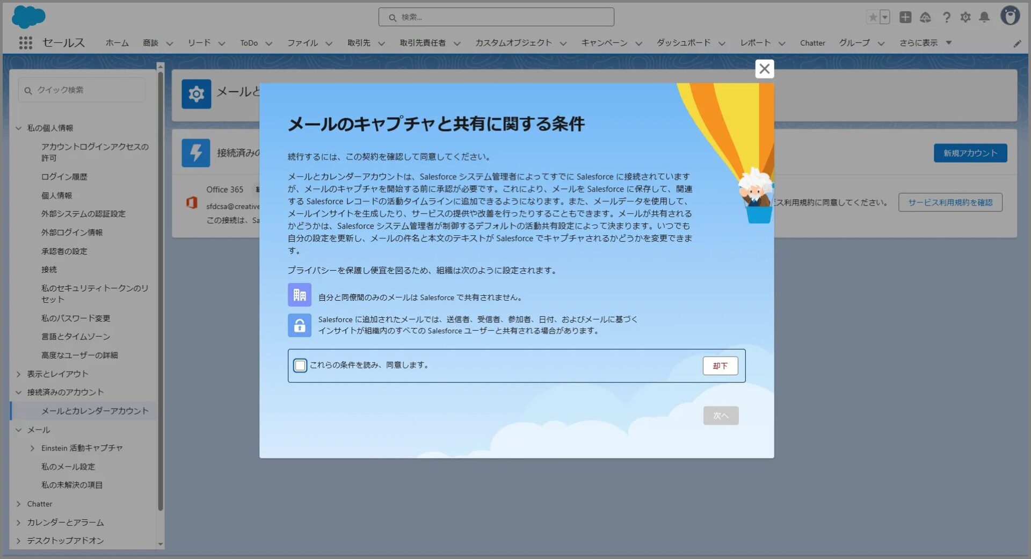Select 私の未解決の項目 in sidebar

(72, 485)
